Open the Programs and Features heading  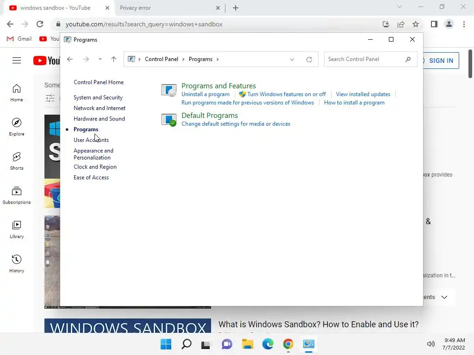coord(218,86)
